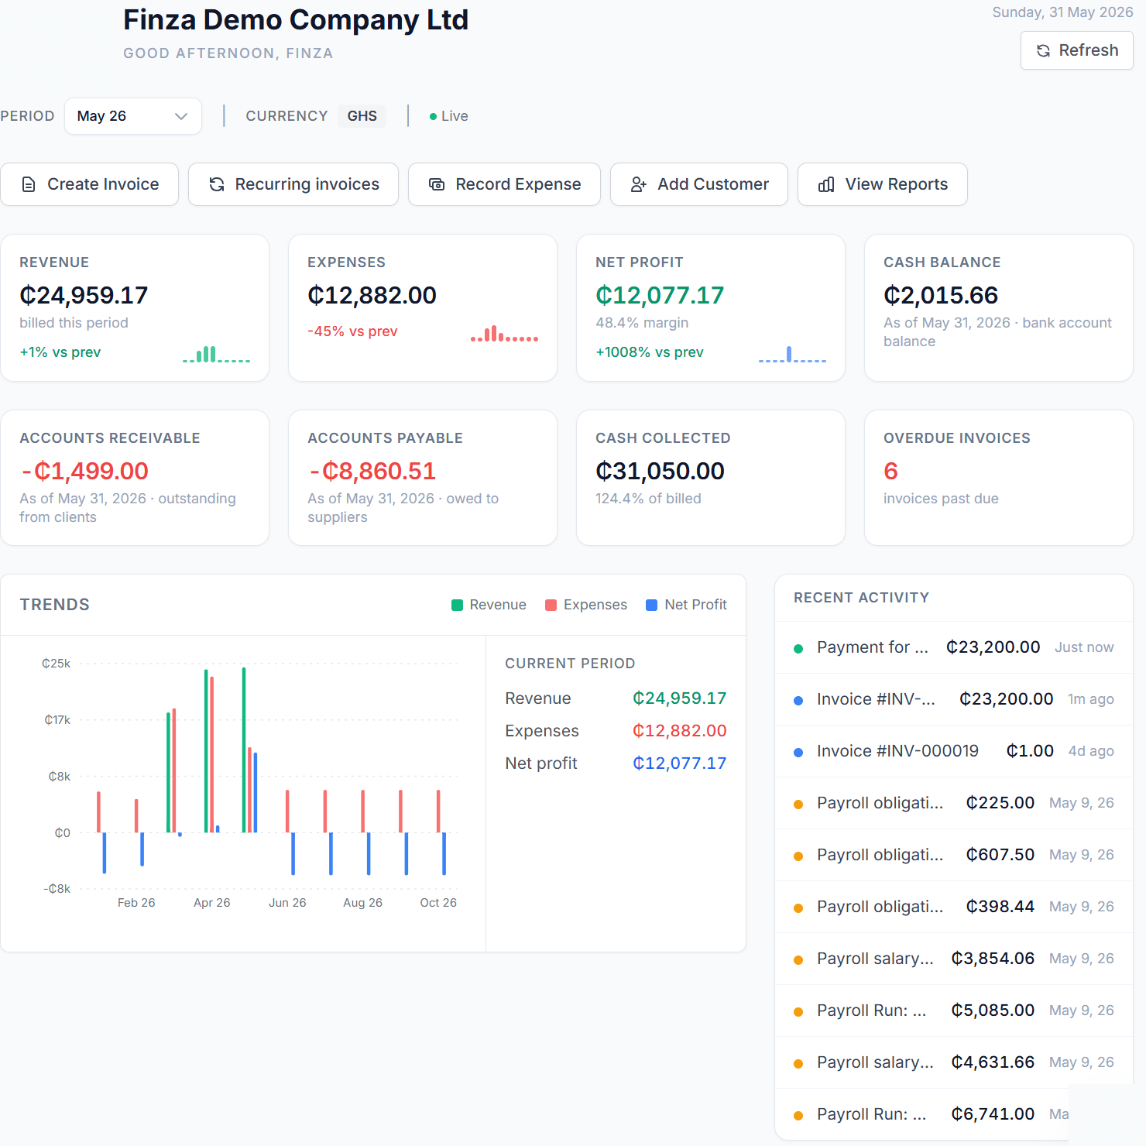Click the Recurring invoices cycle icon
1146x1146 pixels.
pos(217,184)
